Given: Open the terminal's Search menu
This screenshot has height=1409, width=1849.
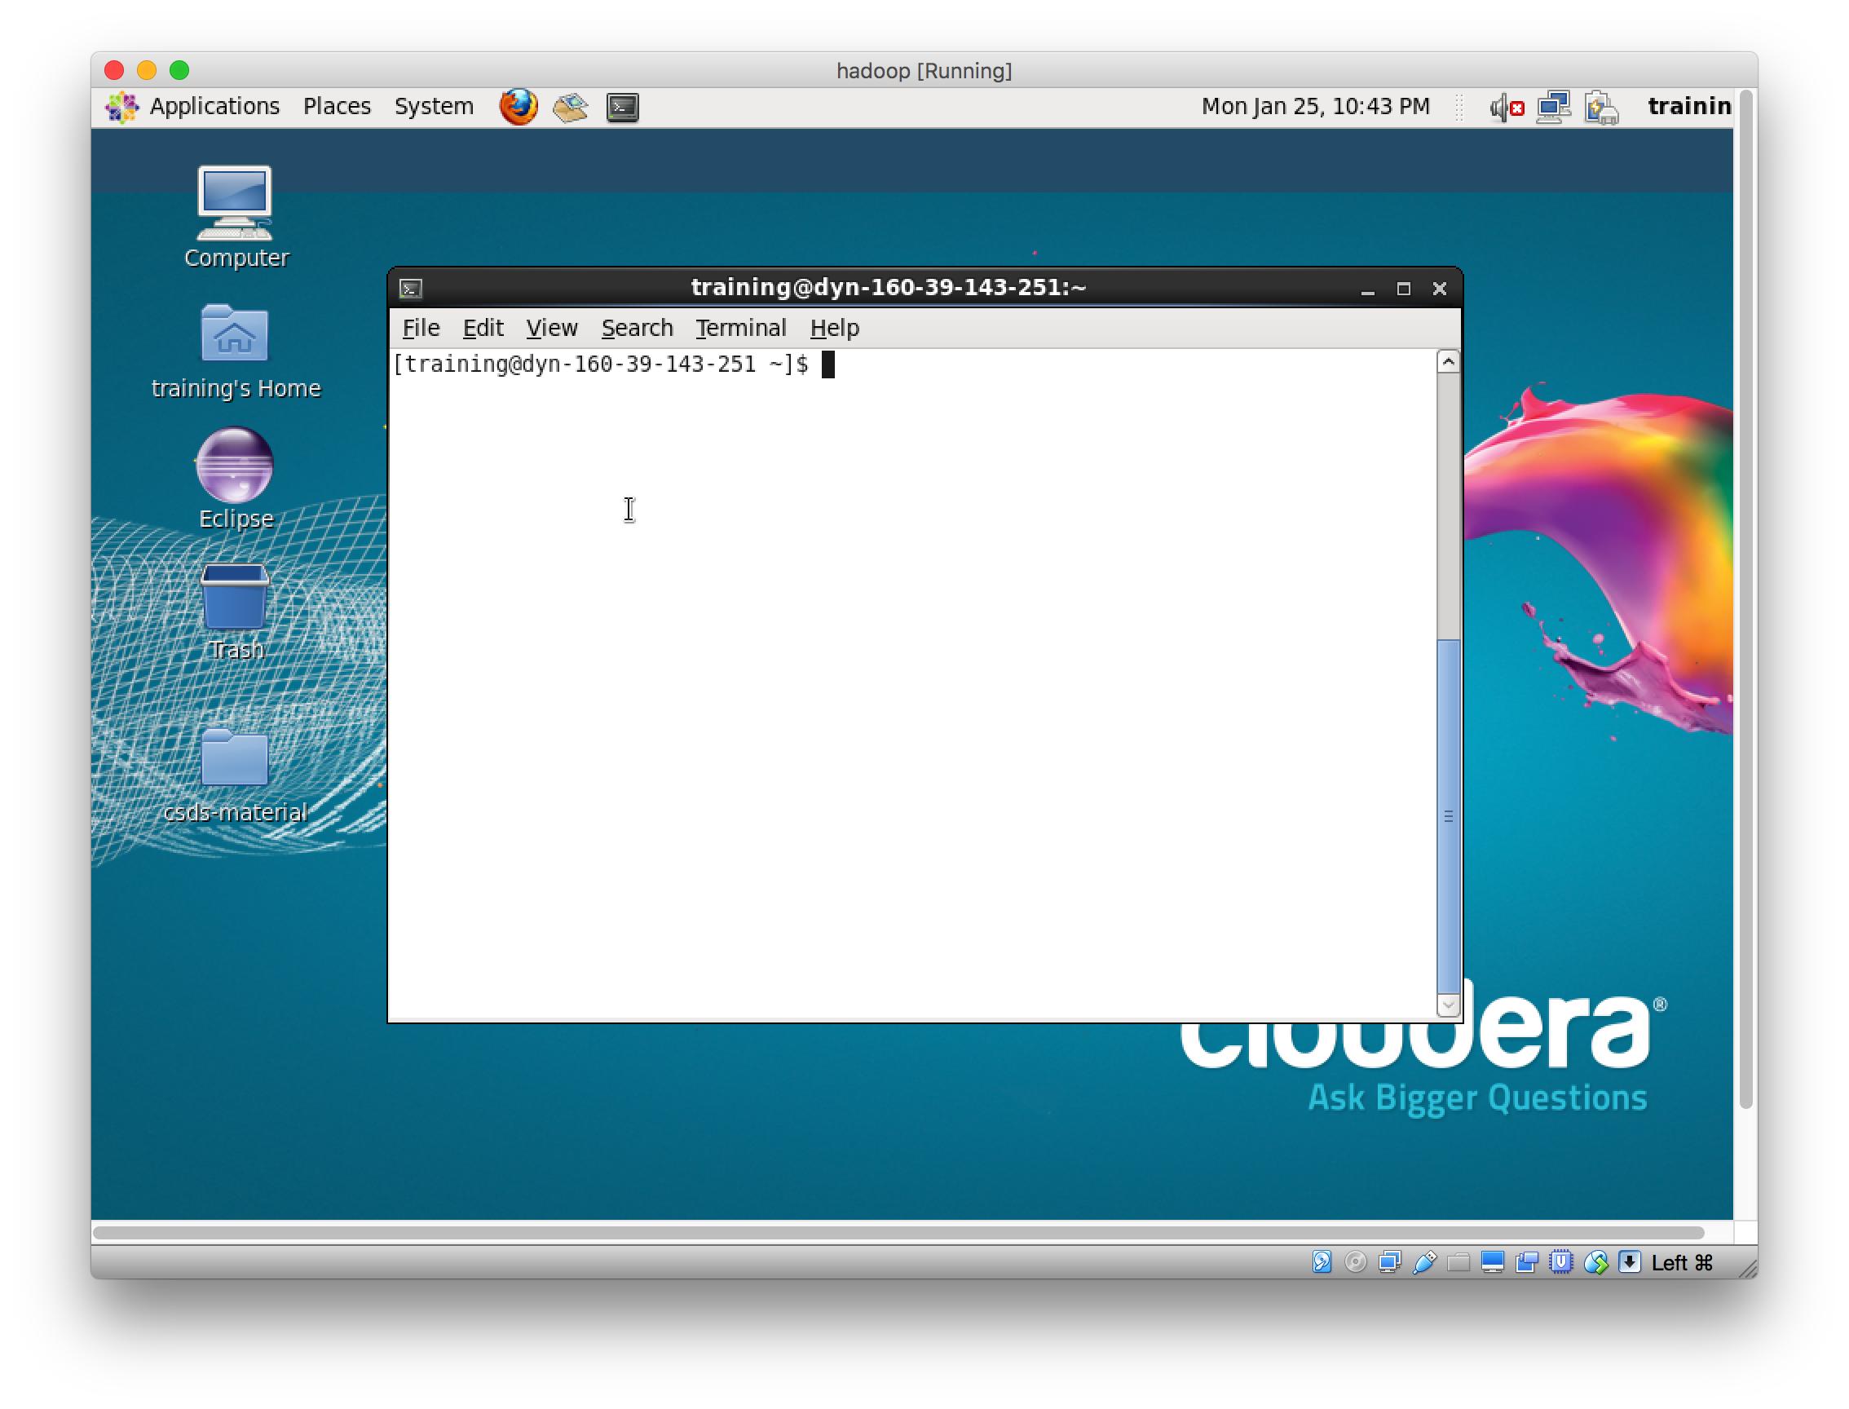Looking at the screenshot, I should [637, 328].
